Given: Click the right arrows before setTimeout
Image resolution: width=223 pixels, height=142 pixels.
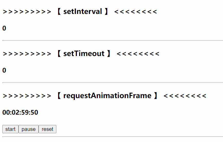Looking at the screenshot, I should 27,54.
